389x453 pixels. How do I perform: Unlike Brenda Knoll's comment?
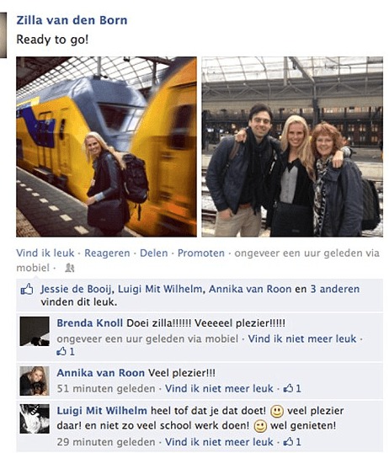(302, 338)
